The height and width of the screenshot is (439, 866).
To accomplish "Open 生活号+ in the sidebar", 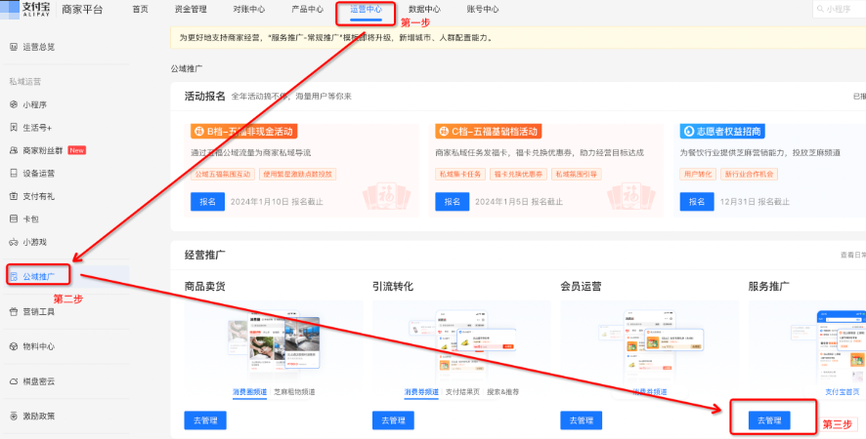I will [31, 128].
